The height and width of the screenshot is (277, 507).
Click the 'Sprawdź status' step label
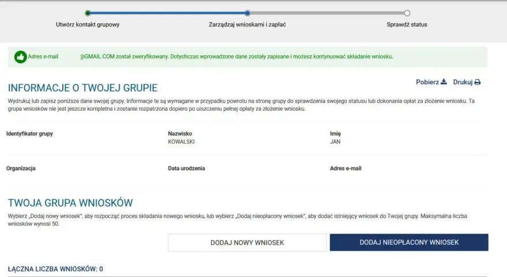tap(407, 25)
